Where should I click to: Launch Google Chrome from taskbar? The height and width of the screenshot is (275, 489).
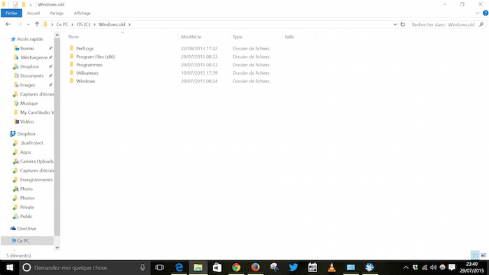click(236, 267)
